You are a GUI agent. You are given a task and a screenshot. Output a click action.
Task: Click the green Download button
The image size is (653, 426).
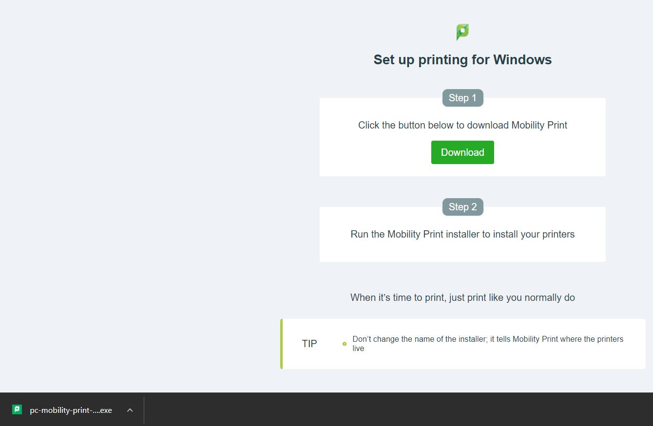[x=462, y=152]
